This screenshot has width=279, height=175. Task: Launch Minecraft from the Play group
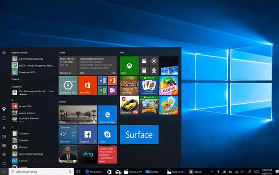[x=129, y=85]
